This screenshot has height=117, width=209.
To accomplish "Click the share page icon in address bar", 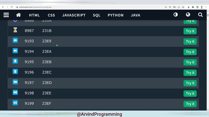I will [x=179, y=7].
